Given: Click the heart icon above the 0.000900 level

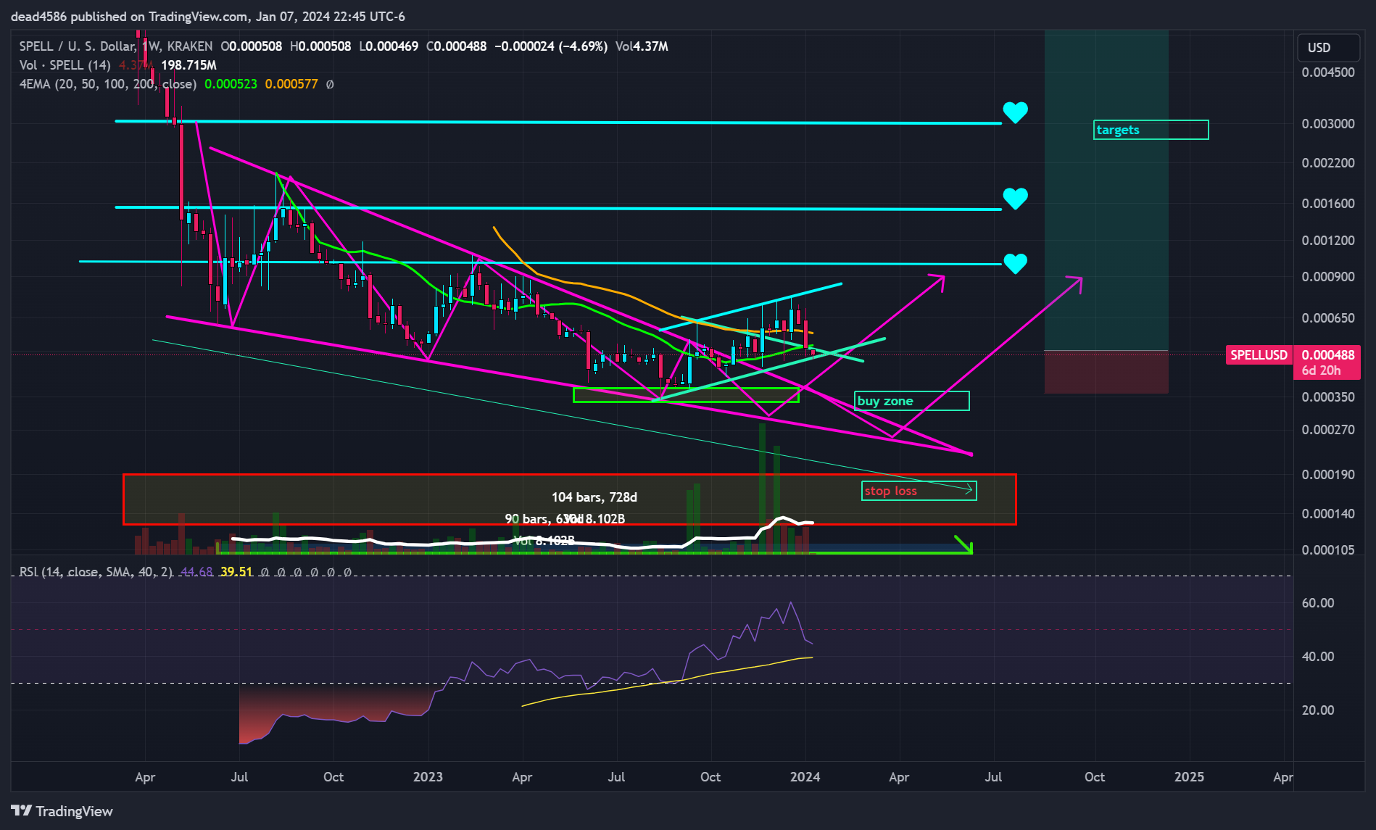Looking at the screenshot, I should [1015, 263].
